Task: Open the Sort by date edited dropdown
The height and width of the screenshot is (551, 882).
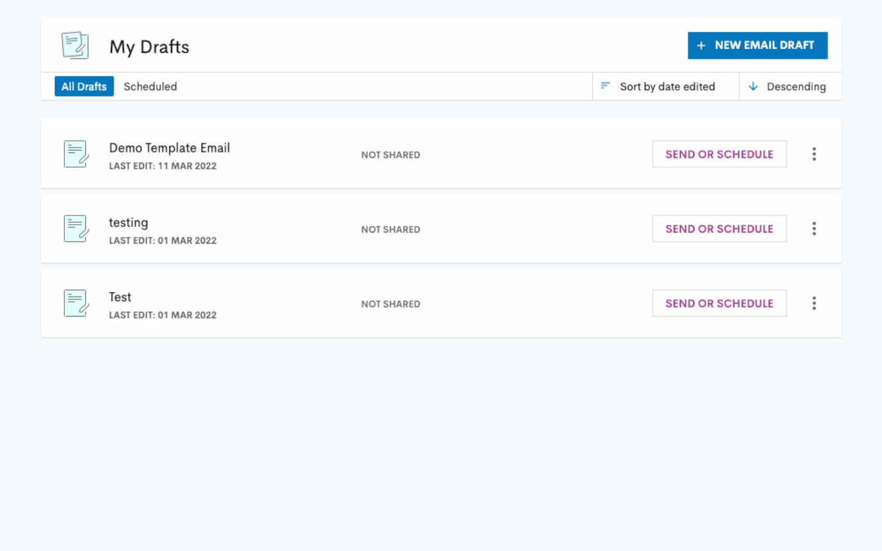Action: click(666, 86)
